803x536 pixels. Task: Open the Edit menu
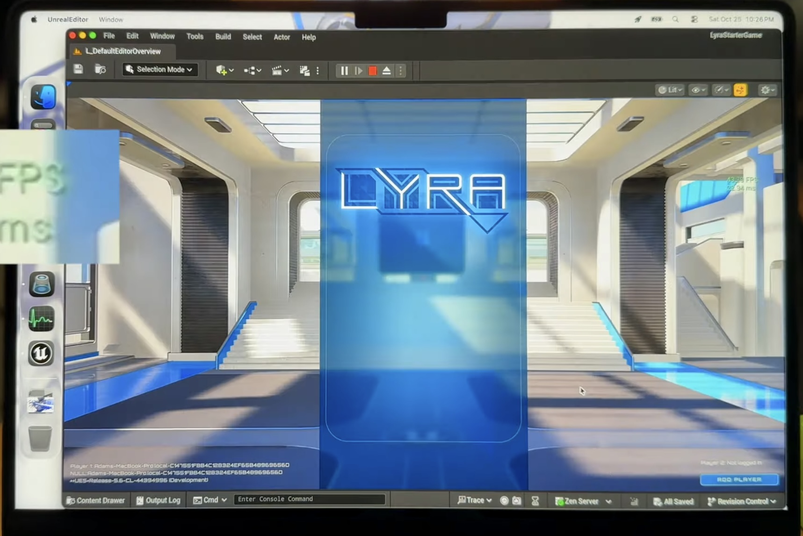click(x=132, y=36)
